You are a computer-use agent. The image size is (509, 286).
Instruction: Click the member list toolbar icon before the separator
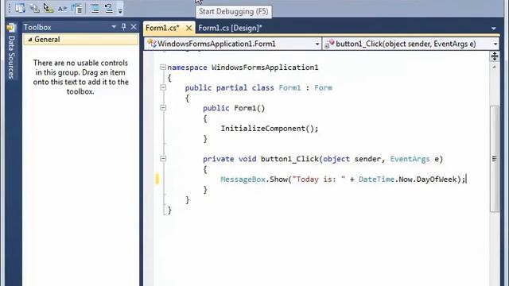pyautogui.click(x=77, y=8)
